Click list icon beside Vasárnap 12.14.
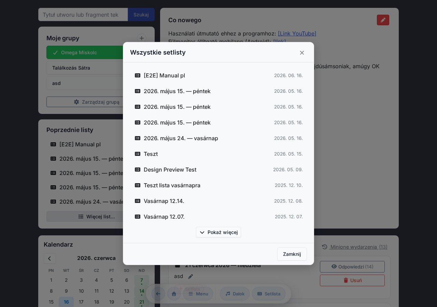This screenshot has height=307, width=437. [x=138, y=201]
